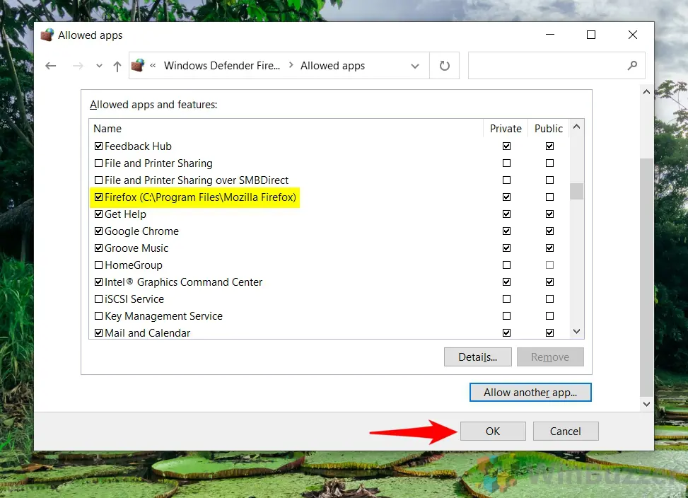The height and width of the screenshot is (498, 688).
Task: Refresh the Allowed apps page
Action: tap(445, 66)
